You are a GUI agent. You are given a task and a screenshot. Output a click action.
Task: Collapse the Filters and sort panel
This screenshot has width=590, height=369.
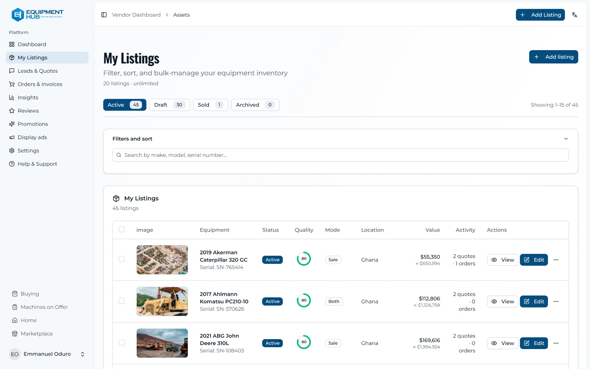pyautogui.click(x=566, y=139)
